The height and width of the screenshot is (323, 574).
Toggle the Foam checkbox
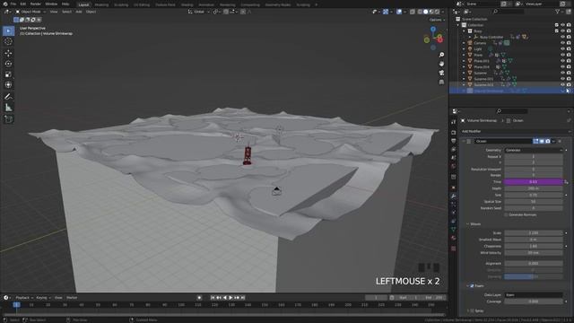point(472,285)
